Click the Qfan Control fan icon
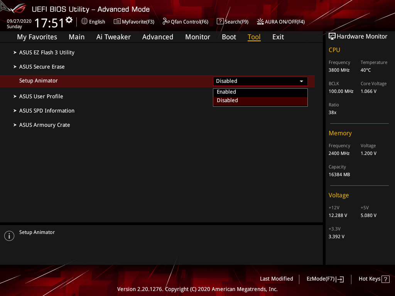This screenshot has height=296, width=395. (x=166, y=22)
